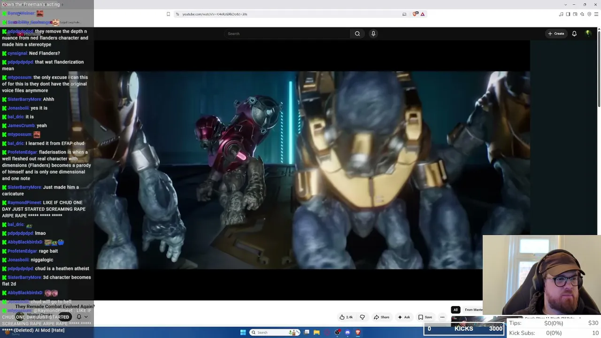Screen dimensions: 601x338
Task: Open the Master Cheeks channel avatar
Action: [20, 317]
